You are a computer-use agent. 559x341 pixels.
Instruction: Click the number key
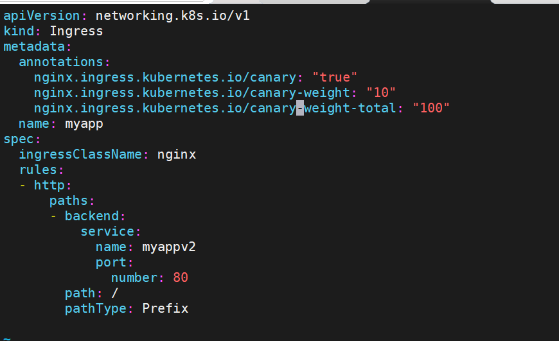(x=134, y=277)
